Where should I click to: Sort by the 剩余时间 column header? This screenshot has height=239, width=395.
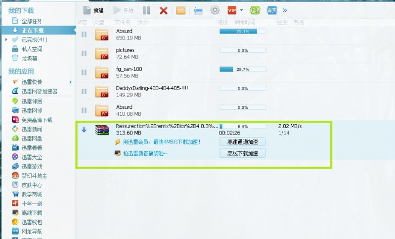click(x=245, y=22)
